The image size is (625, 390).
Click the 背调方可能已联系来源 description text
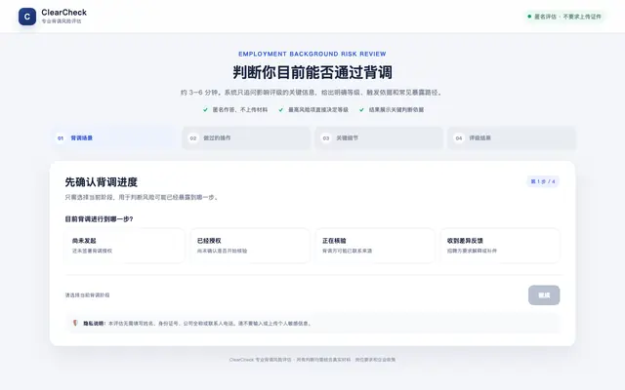348,251
